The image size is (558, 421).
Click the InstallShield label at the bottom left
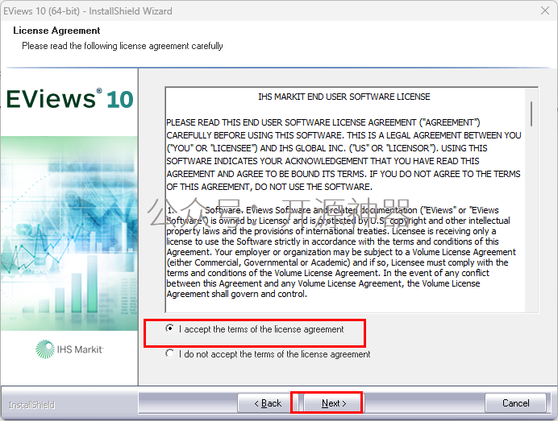(x=31, y=405)
